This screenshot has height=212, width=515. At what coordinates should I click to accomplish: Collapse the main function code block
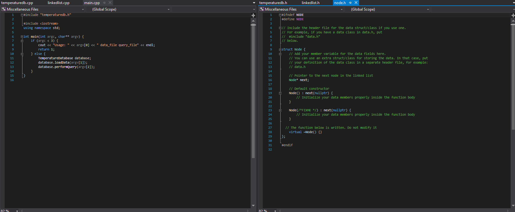(22, 36)
